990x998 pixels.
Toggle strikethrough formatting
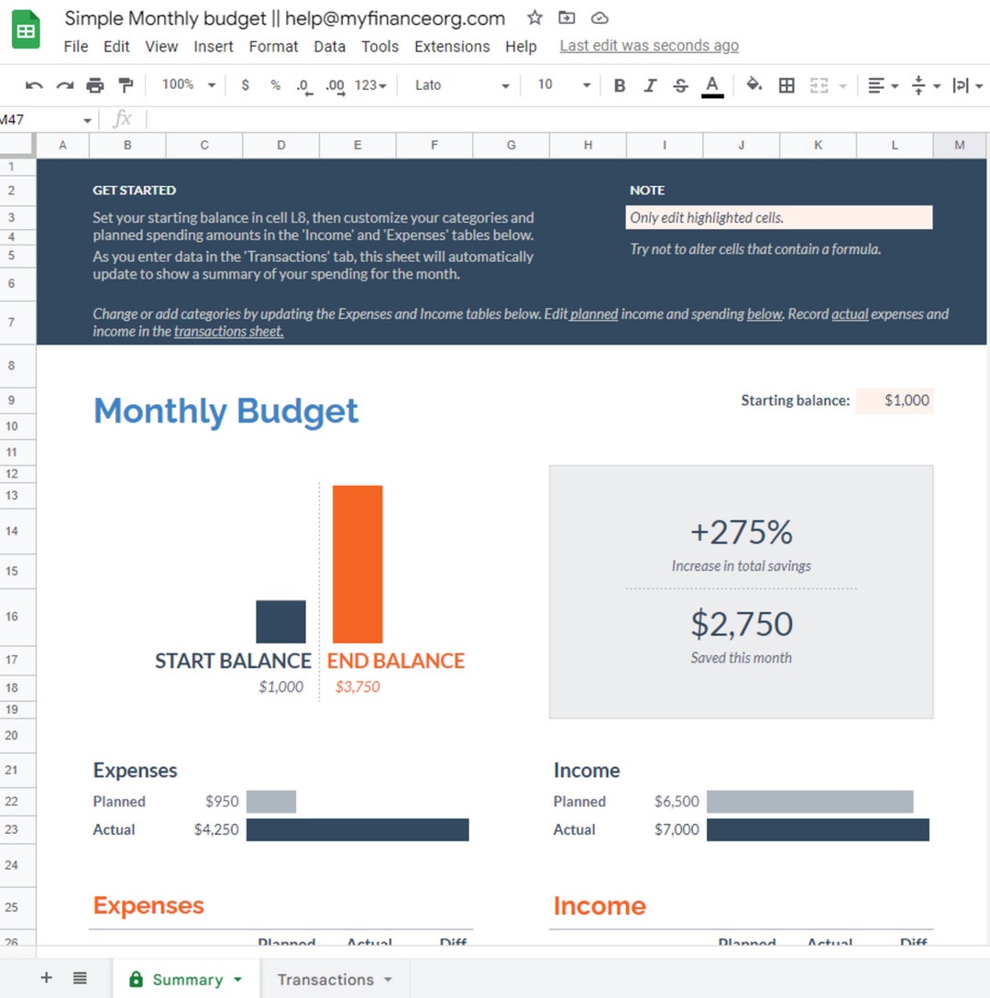pyautogui.click(x=680, y=85)
